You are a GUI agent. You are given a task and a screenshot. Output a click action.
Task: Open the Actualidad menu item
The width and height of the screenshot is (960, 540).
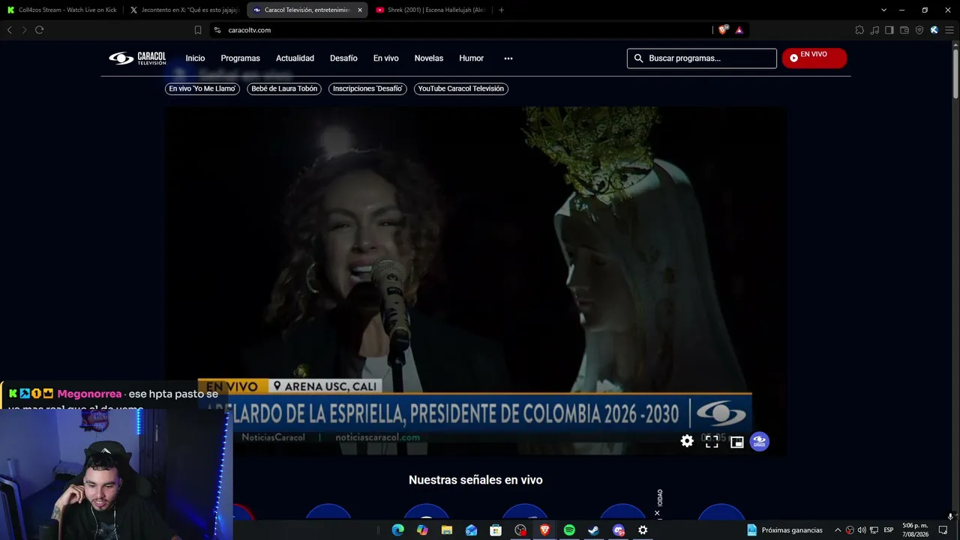point(295,58)
